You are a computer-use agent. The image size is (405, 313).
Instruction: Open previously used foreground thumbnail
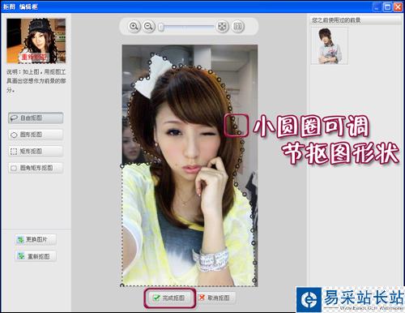pyautogui.click(x=330, y=46)
